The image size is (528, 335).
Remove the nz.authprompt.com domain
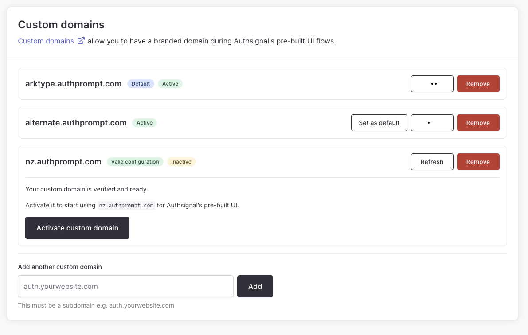(x=478, y=162)
